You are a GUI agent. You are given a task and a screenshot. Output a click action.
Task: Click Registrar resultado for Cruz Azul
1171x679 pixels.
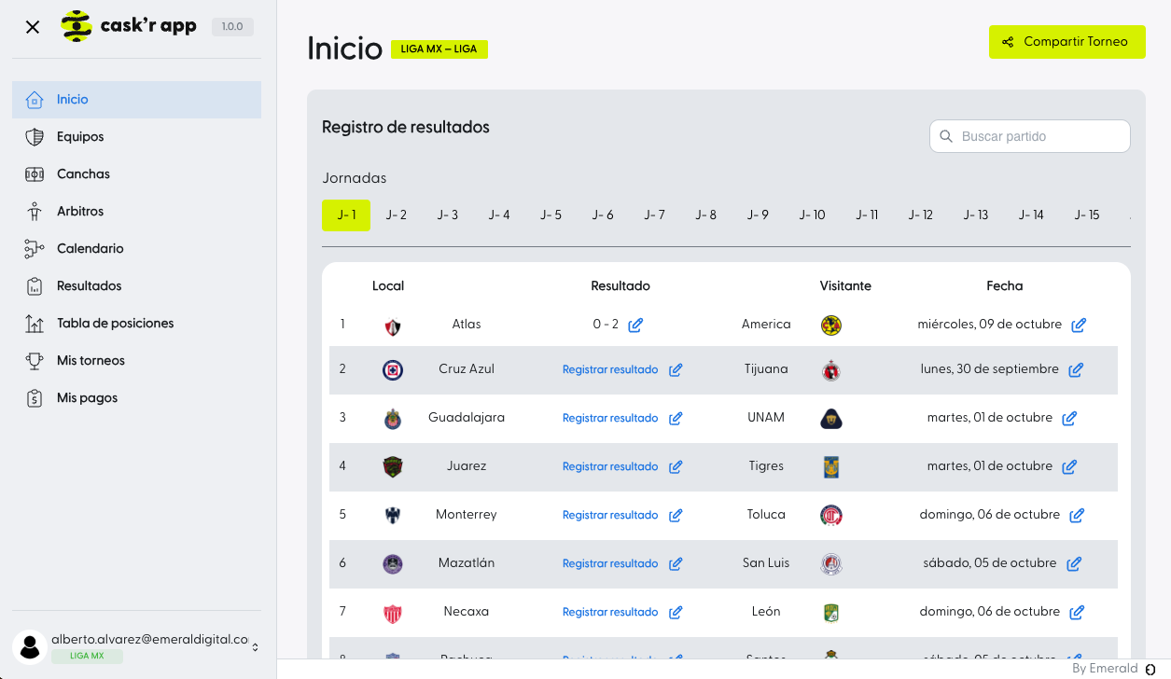point(610,370)
